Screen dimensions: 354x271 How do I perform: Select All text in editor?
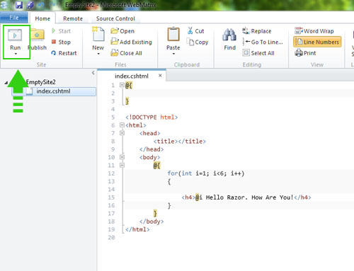[x=258, y=53]
